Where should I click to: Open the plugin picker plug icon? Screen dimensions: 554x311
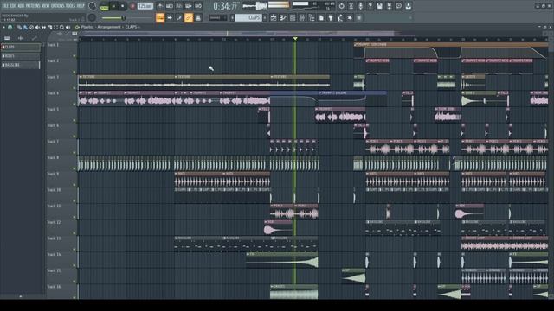point(331,17)
